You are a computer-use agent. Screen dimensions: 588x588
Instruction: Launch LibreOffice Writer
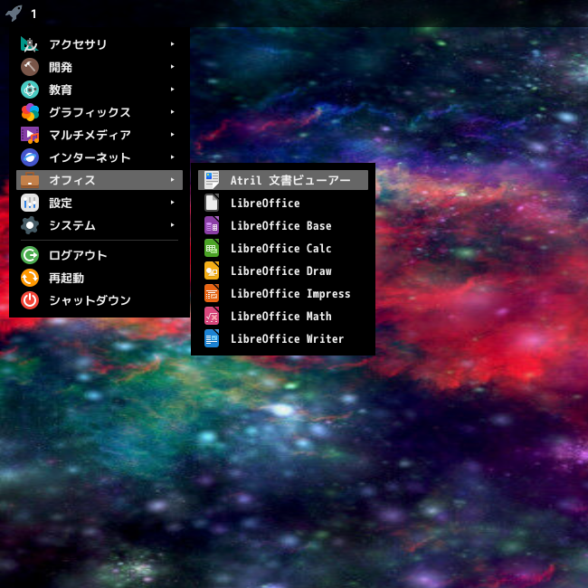click(x=283, y=338)
